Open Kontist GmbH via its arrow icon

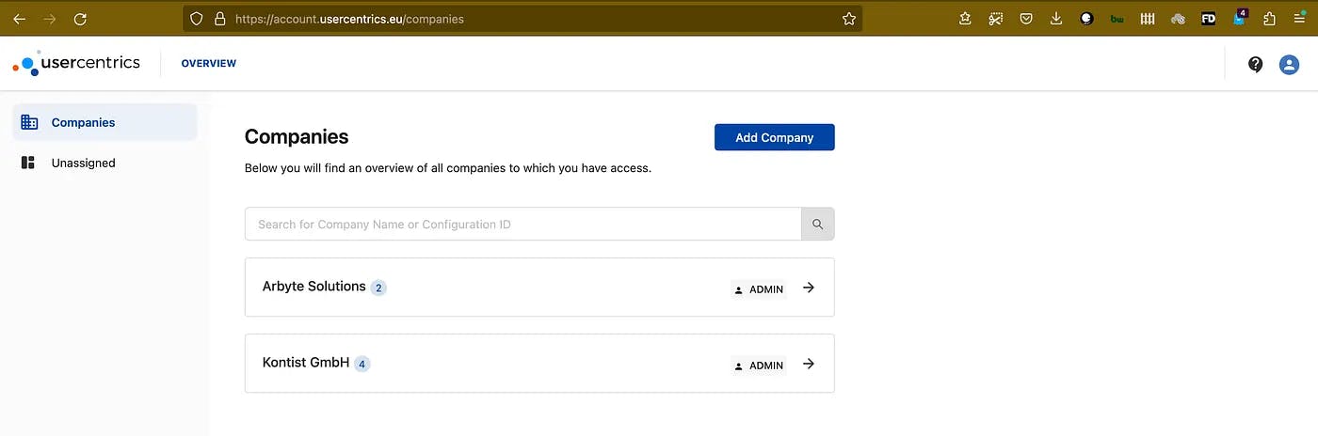point(809,364)
